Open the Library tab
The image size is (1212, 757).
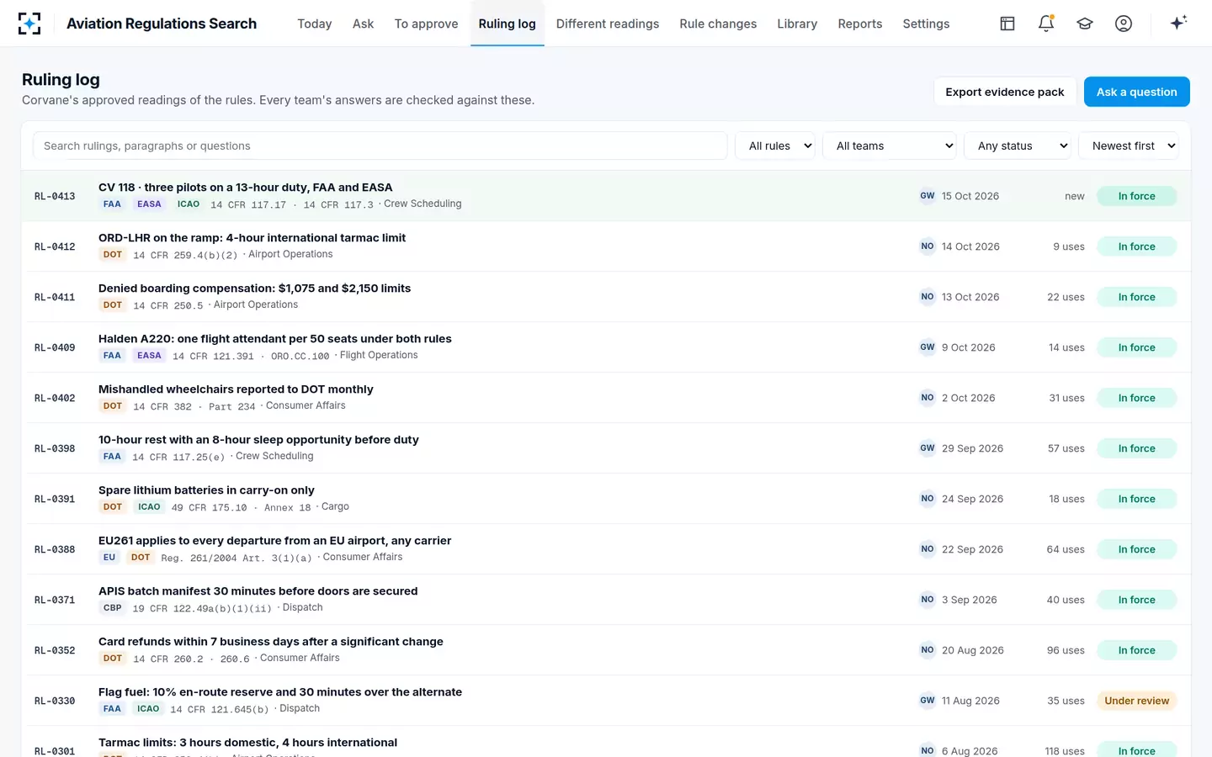click(x=797, y=24)
